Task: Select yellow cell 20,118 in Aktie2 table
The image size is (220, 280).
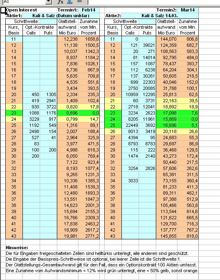Action: pyautogui.click(x=167, y=131)
